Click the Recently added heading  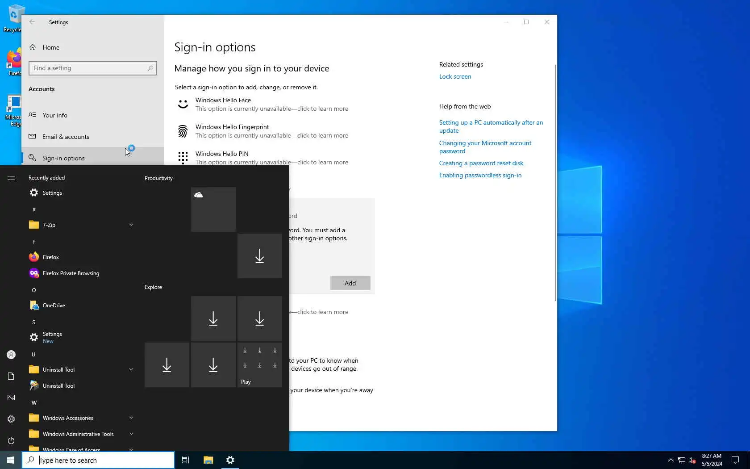(46, 178)
